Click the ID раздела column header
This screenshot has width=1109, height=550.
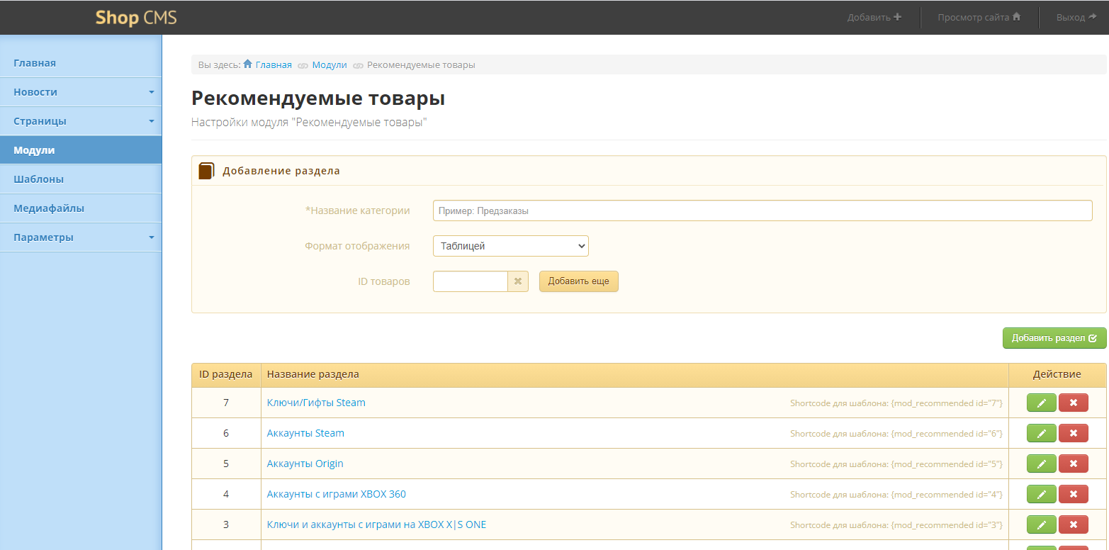pyautogui.click(x=226, y=374)
